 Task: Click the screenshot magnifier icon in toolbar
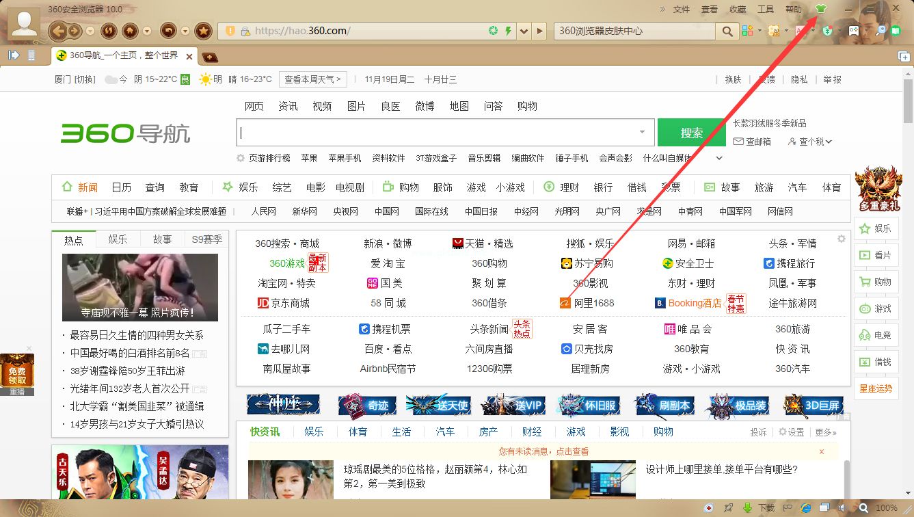[x=881, y=31]
